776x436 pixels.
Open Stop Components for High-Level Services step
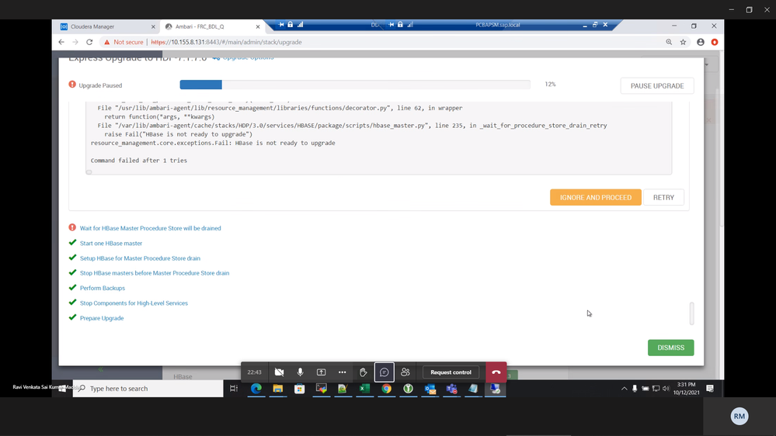(x=134, y=303)
